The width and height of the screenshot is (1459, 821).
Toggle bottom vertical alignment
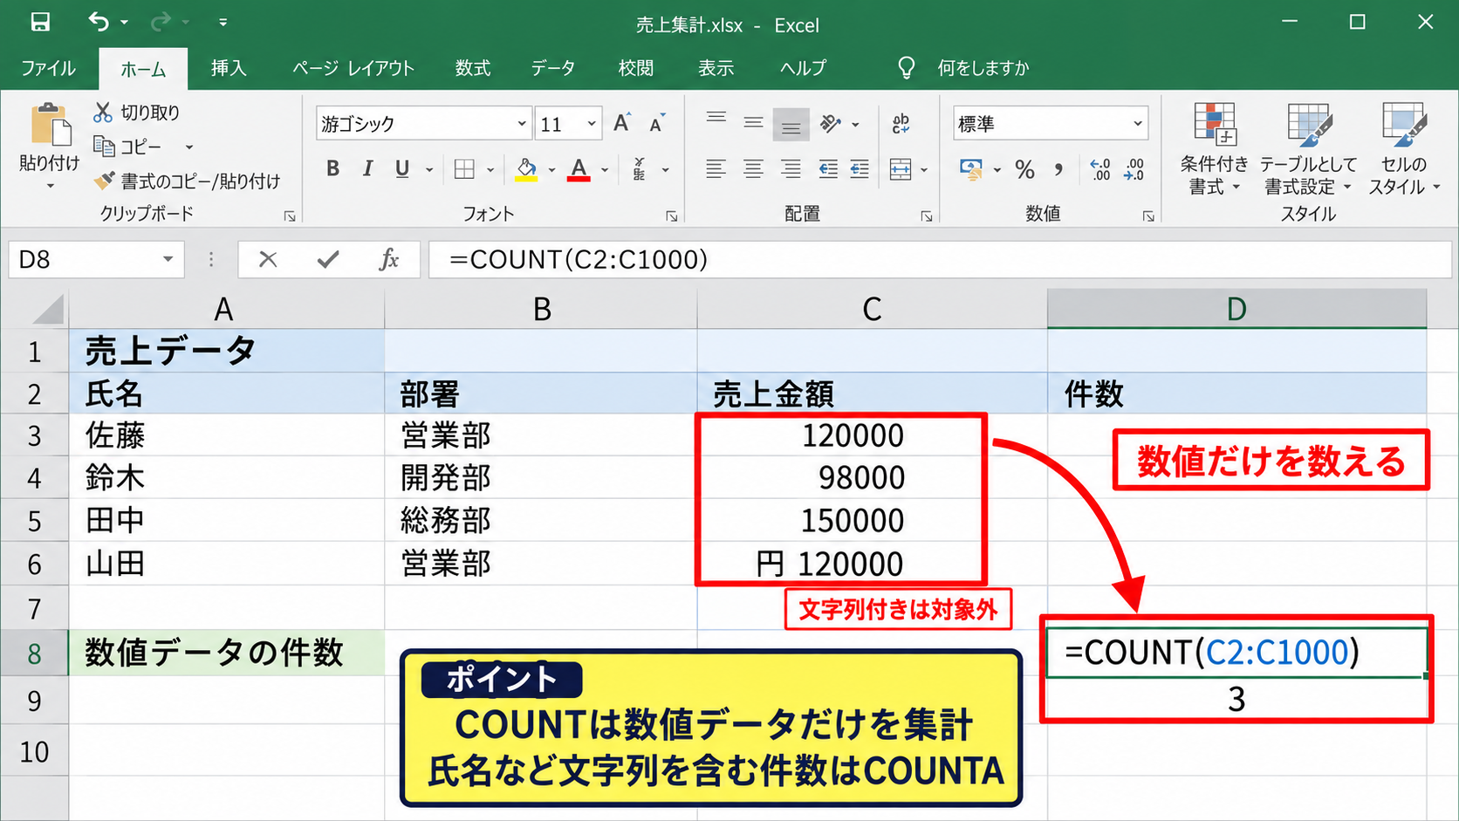[791, 125]
